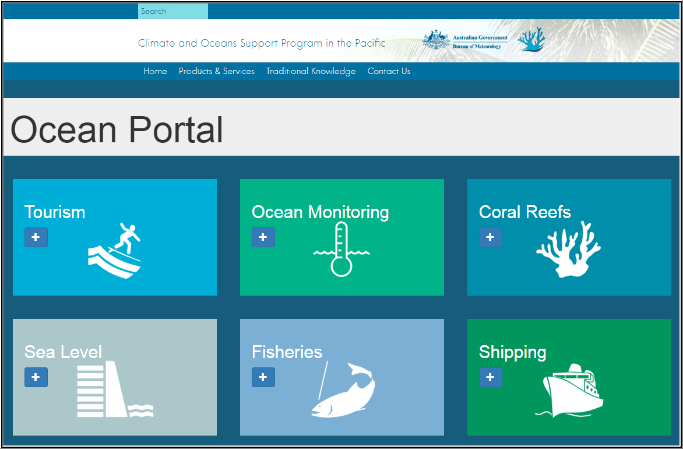Open the Climate and Oceans Support Program title link
Viewport: 683px width, 449px height.
261,43
